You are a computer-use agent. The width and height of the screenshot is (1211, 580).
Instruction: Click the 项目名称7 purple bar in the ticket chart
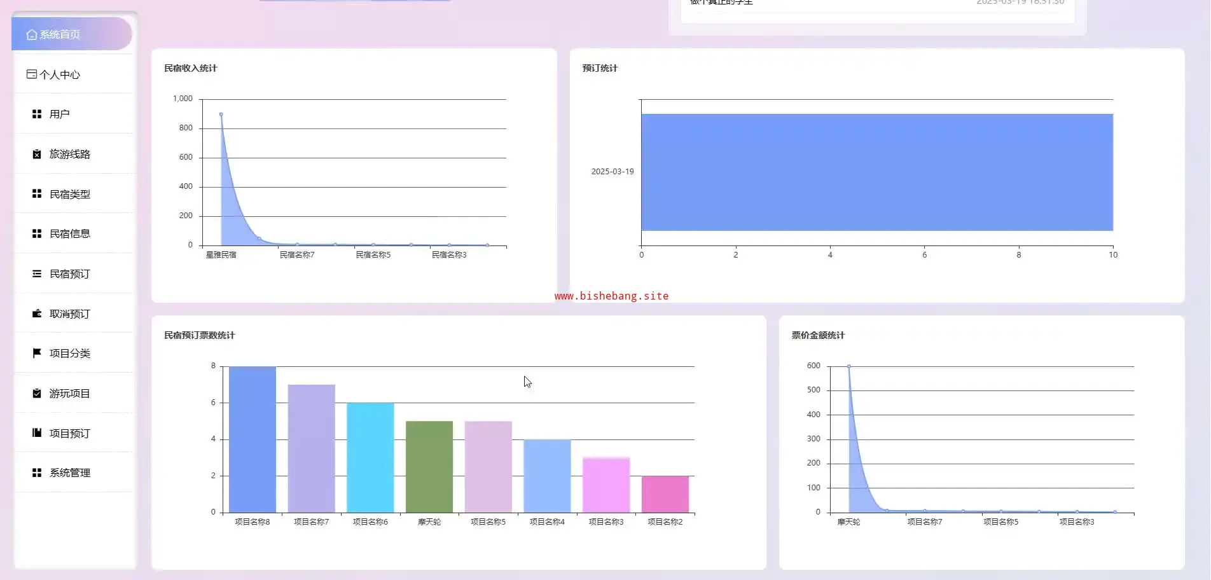tap(312, 448)
